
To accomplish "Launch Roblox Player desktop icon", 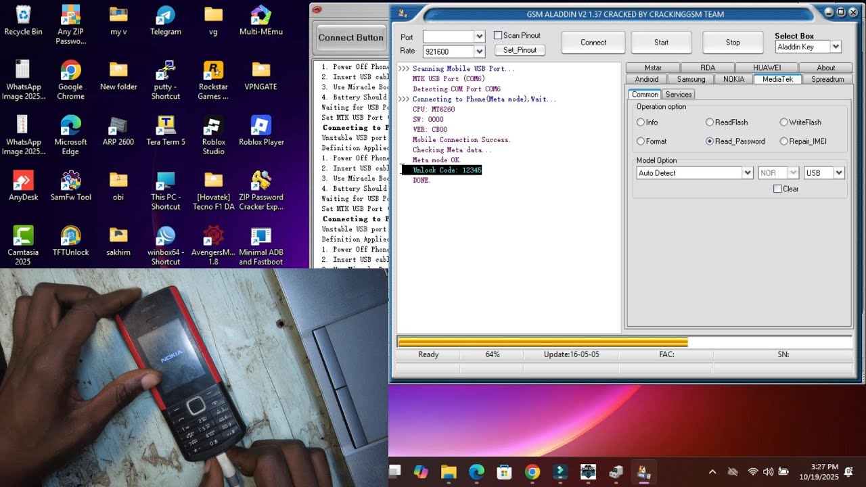I will pos(261,131).
